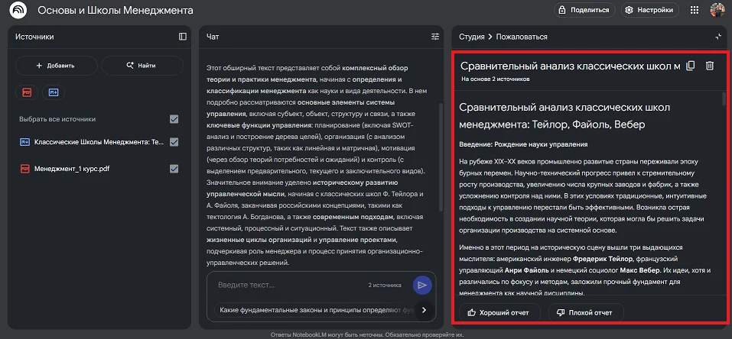Click the NotebookLM logo icon
Viewport: 732px width, 339px height.
(16, 11)
